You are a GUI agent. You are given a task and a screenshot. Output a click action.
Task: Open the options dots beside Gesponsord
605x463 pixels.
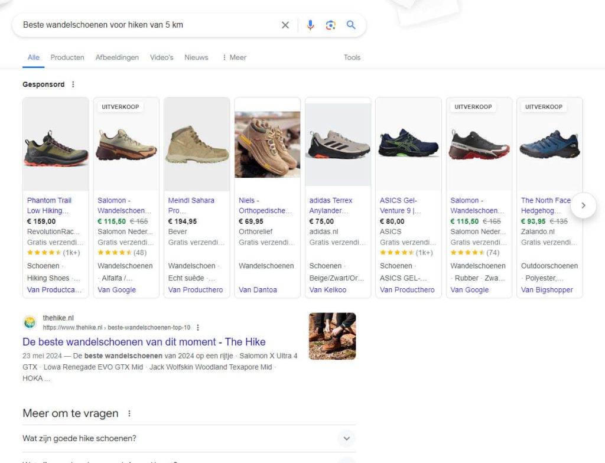[x=73, y=84]
